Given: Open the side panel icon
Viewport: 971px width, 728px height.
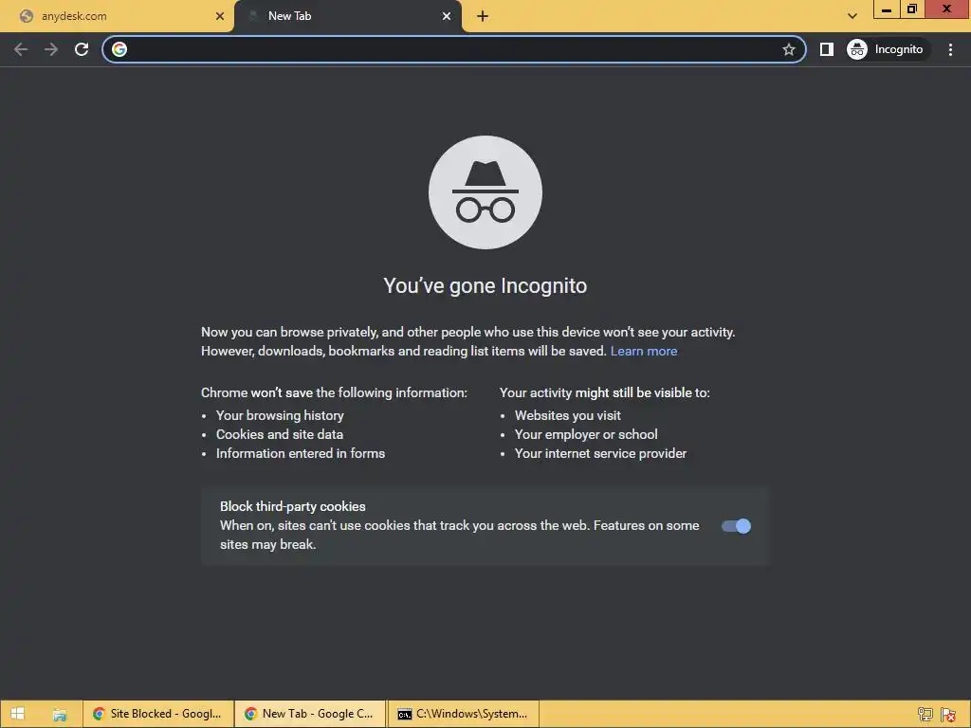Looking at the screenshot, I should point(827,49).
